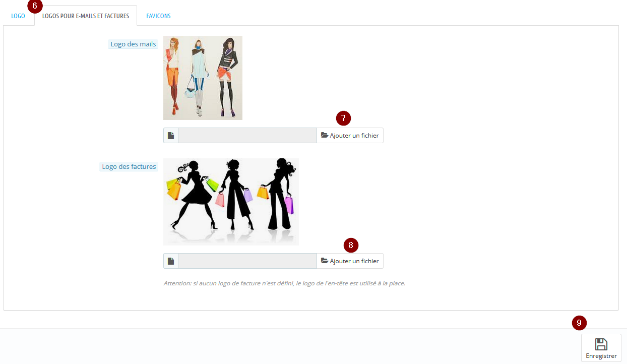627x364 pixels.
Task: Open the FAVICONS tab
Action: 158,16
